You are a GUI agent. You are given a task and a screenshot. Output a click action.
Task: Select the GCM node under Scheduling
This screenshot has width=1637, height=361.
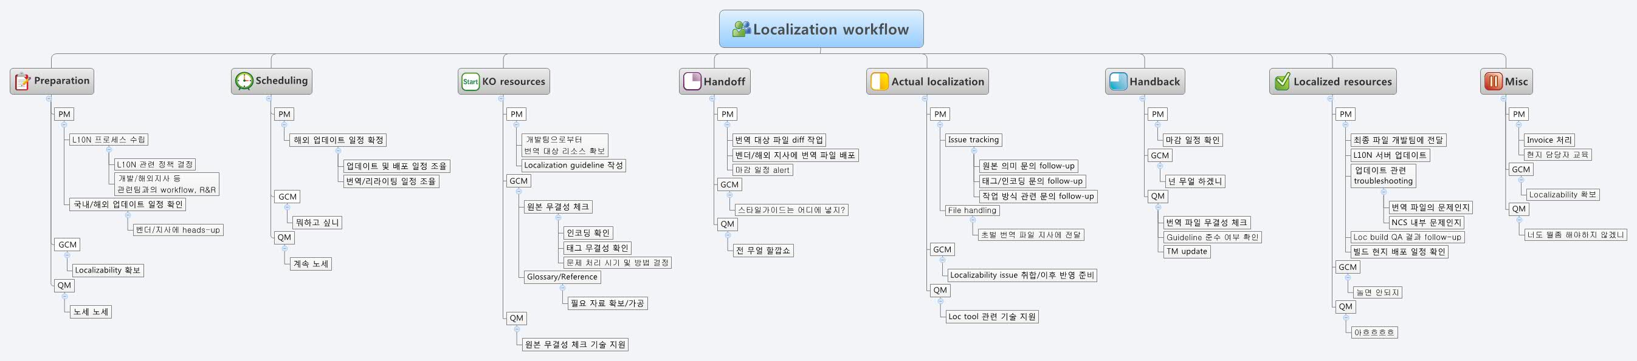tap(288, 197)
